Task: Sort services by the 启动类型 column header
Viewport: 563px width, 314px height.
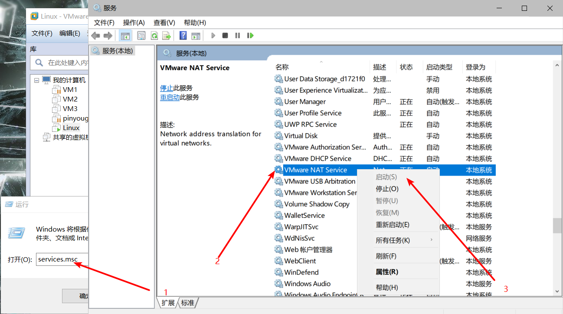Action: coord(443,67)
